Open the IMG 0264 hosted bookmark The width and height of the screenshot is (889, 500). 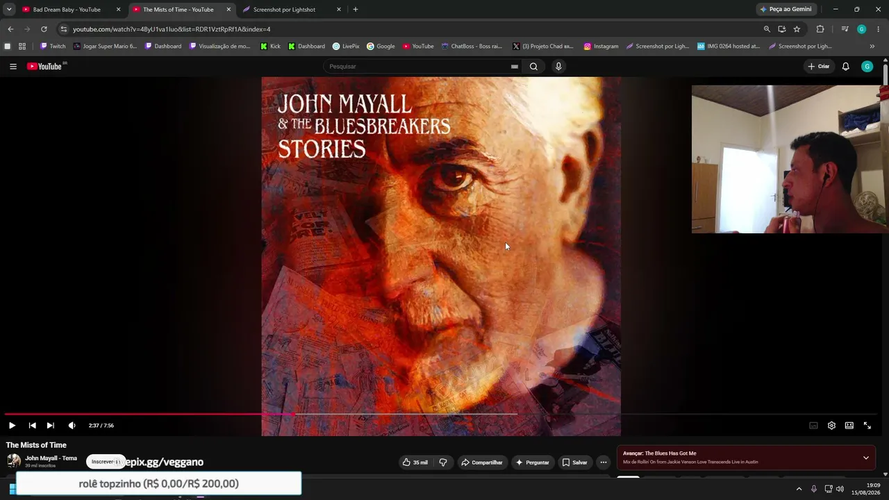pyautogui.click(x=729, y=47)
